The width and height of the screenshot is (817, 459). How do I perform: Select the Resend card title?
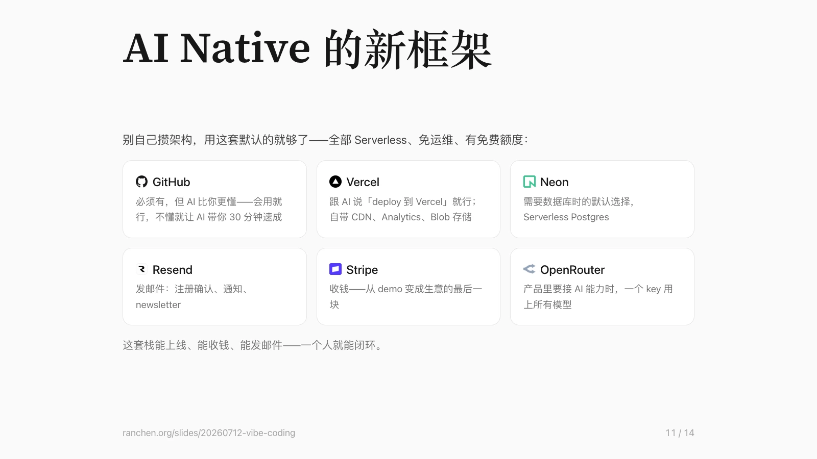click(x=172, y=270)
